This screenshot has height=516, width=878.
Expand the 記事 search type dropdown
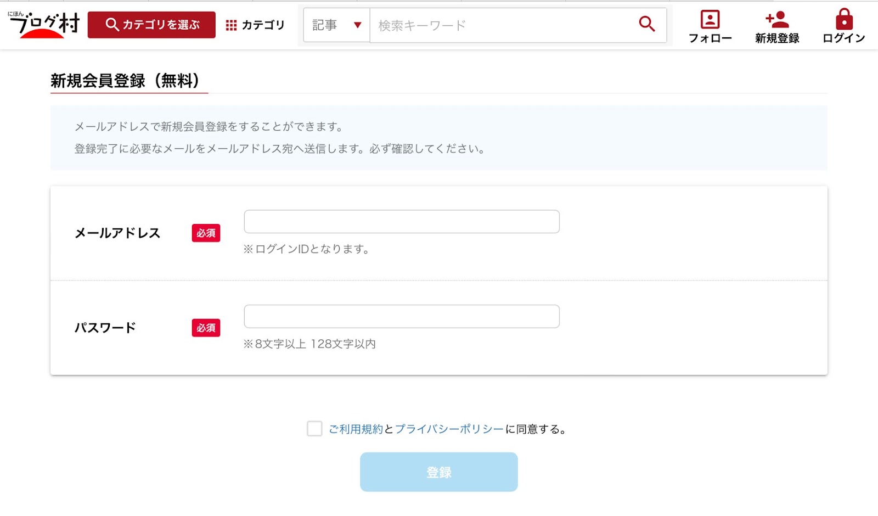337,25
